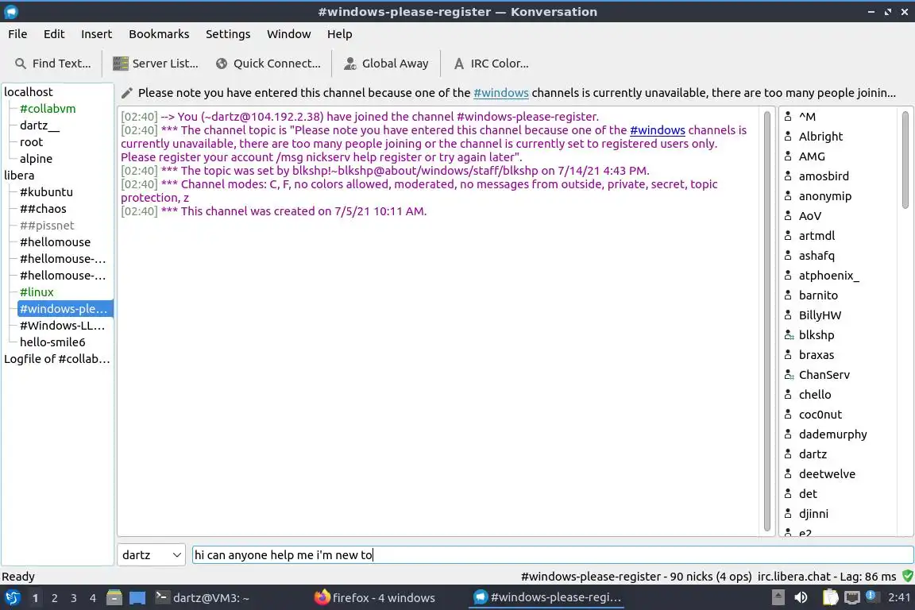Click the user icon beside dartz

coord(789,454)
